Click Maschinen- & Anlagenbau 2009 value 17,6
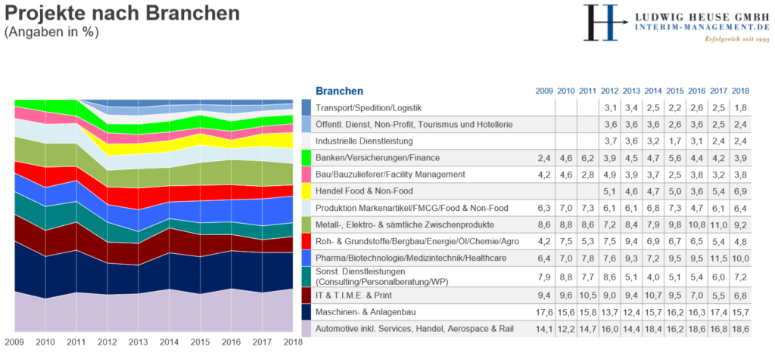Image resolution: width=775 pixels, height=356 pixels. 543,312
